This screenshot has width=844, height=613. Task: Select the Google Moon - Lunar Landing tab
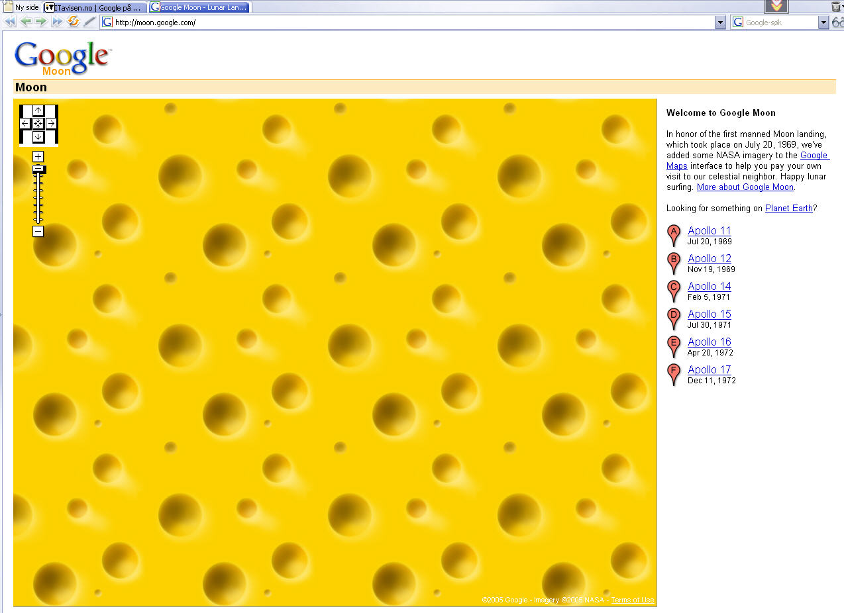pyautogui.click(x=200, y=7)
